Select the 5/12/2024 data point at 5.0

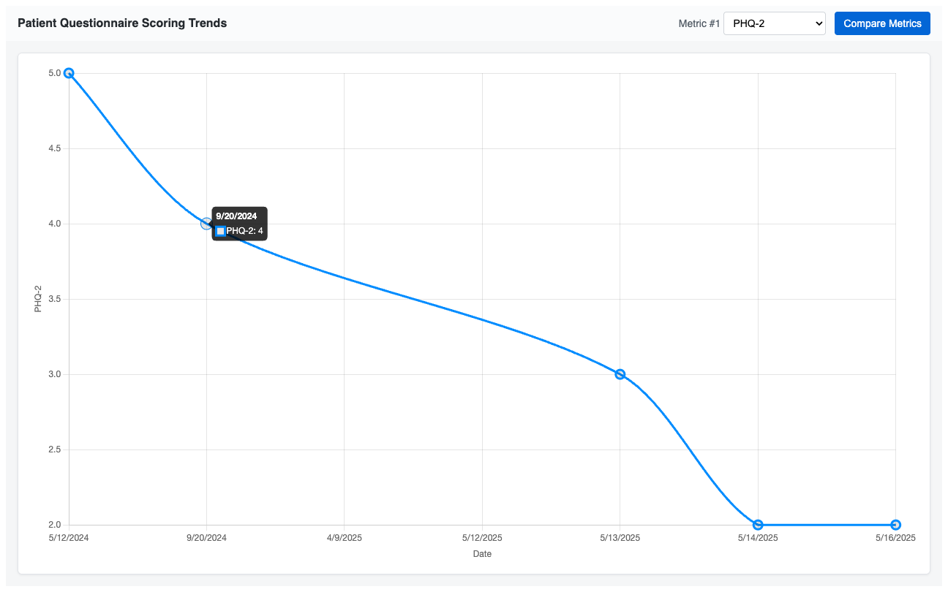(x=69, y=73)
